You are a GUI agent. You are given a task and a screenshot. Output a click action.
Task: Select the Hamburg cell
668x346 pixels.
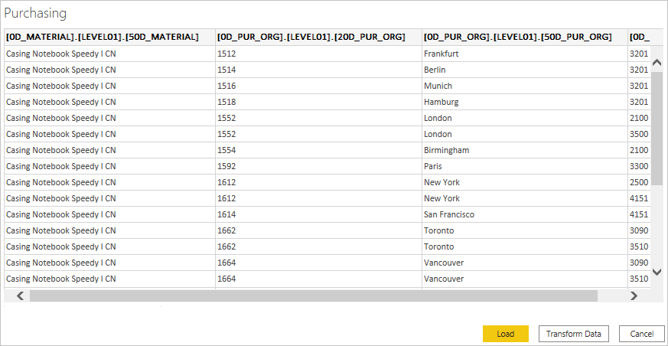[441, 102]
